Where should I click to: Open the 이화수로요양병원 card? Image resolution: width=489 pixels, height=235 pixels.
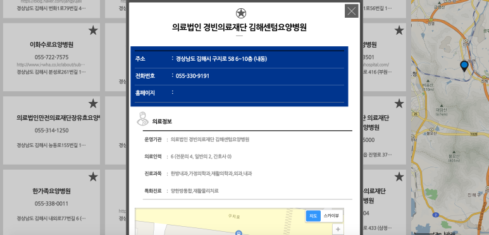[x=51, y=57]
